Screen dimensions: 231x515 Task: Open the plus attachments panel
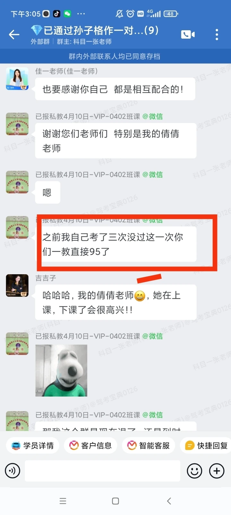pyautogui.click(x=217, y=471)
